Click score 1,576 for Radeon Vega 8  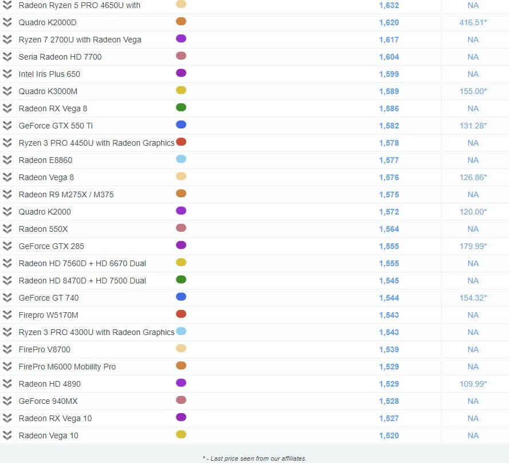(x=389, y=177)
